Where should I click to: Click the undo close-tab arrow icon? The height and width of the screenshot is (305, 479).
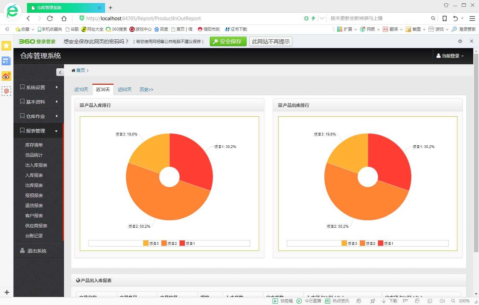point(455,18)
